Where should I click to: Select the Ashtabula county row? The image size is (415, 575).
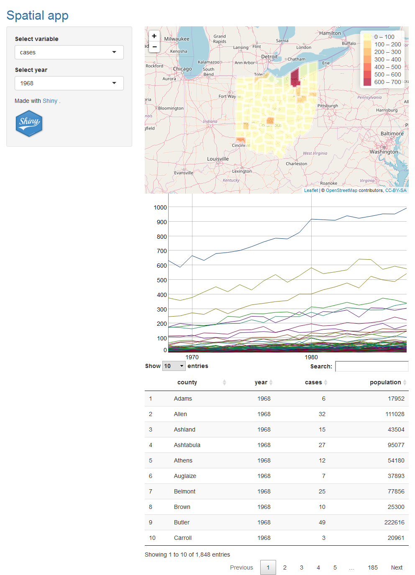[277, 445]
